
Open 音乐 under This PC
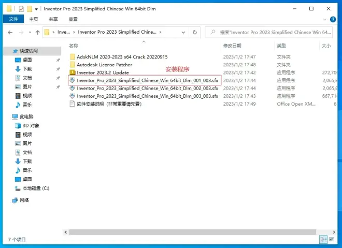(27, 170)
